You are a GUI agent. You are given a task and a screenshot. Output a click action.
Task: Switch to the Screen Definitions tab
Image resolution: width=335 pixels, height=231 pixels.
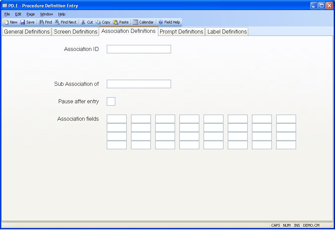pos(75,32)
